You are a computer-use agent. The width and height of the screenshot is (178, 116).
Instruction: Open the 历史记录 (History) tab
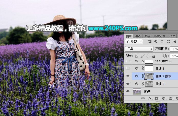pyautogui.click(x=160, y=36)
